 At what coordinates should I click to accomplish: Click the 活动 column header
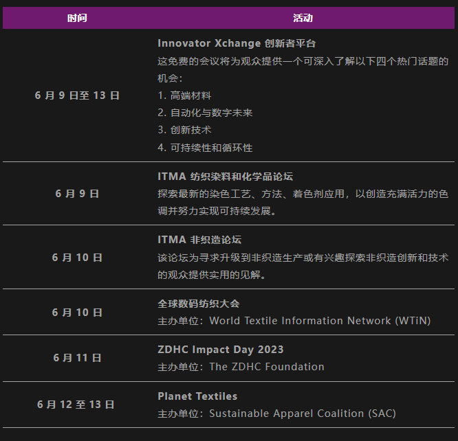[303, 18]
